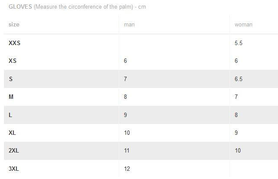Click woman's S value 6.5
This screenshot has width=278, height=179.
click(239, 79)
